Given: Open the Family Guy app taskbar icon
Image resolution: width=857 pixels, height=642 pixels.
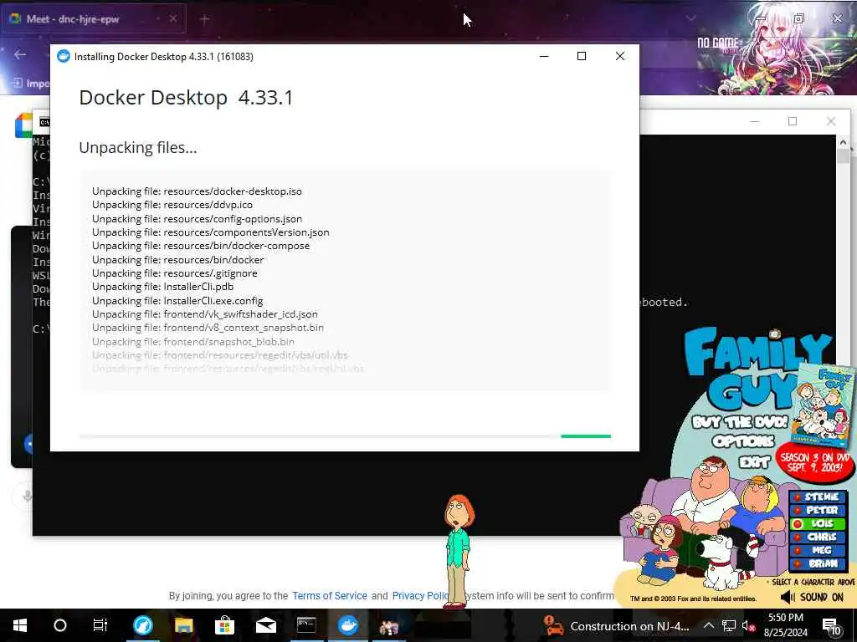Looking at the screenshot, I should click(x=388, y=627).
